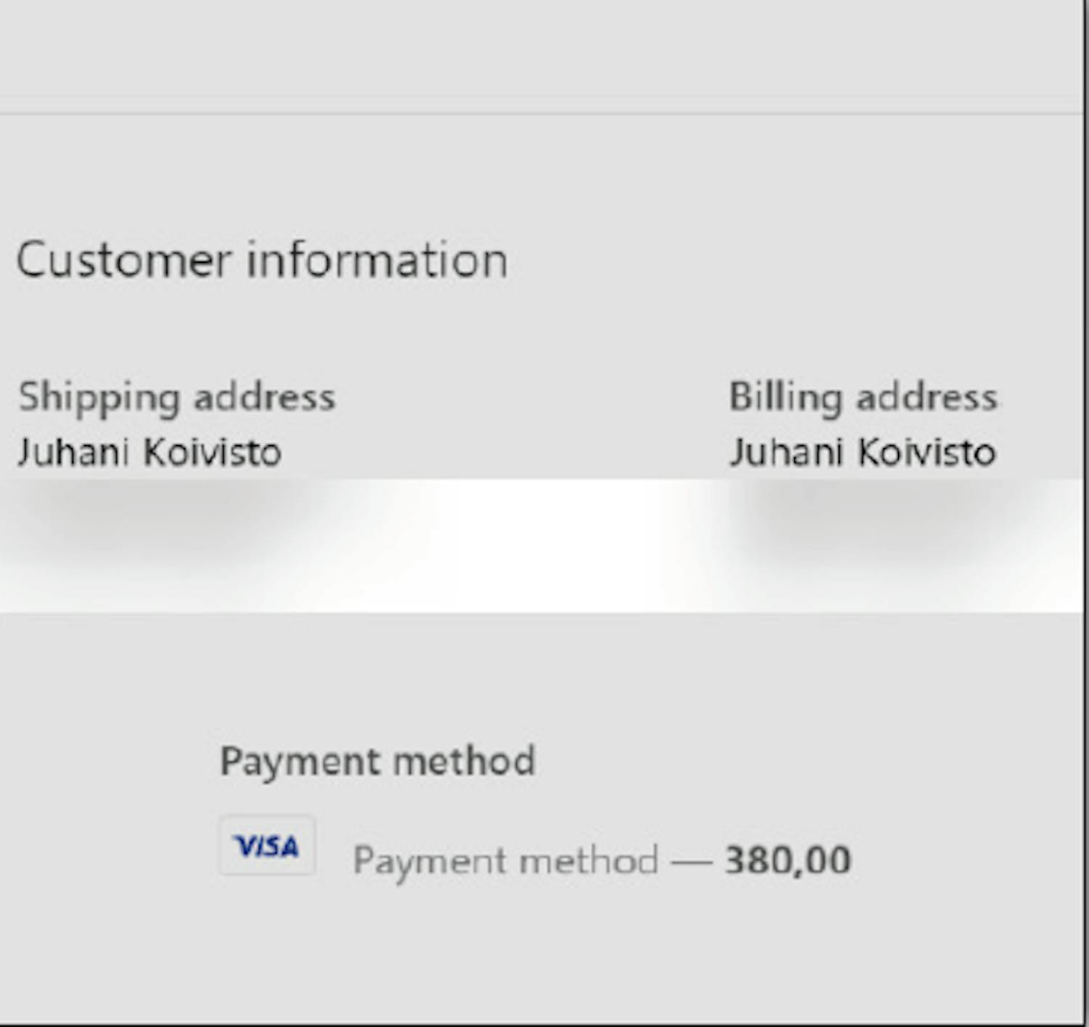Click the 380,00 payment amount

788,861
